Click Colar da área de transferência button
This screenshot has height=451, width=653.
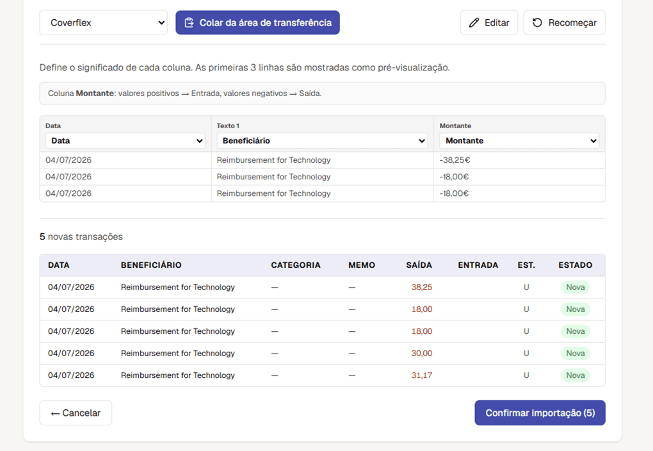257,22
